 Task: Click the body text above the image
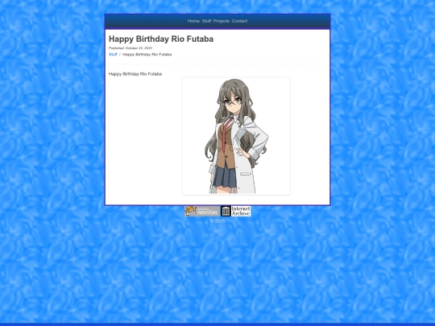click(x=135, y=74)
